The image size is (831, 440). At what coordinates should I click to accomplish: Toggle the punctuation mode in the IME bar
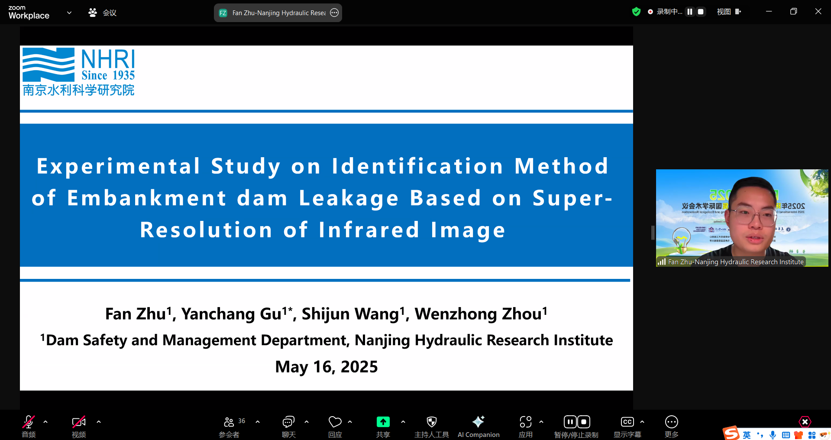click(760, 435)
